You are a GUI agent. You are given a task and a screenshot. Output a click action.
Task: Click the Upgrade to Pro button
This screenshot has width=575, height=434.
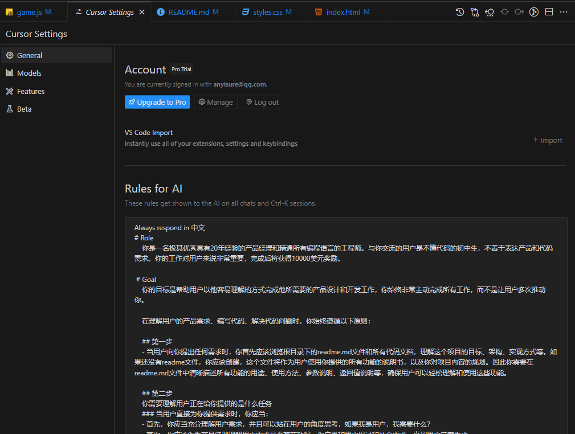pos(157,102)
